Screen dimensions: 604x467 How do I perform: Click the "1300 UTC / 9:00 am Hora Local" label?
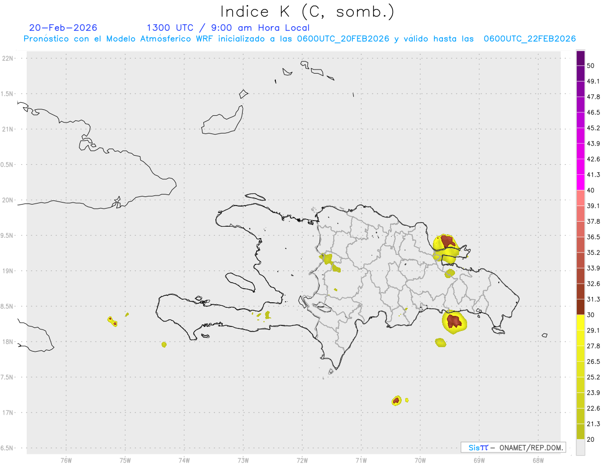(228, 28)
